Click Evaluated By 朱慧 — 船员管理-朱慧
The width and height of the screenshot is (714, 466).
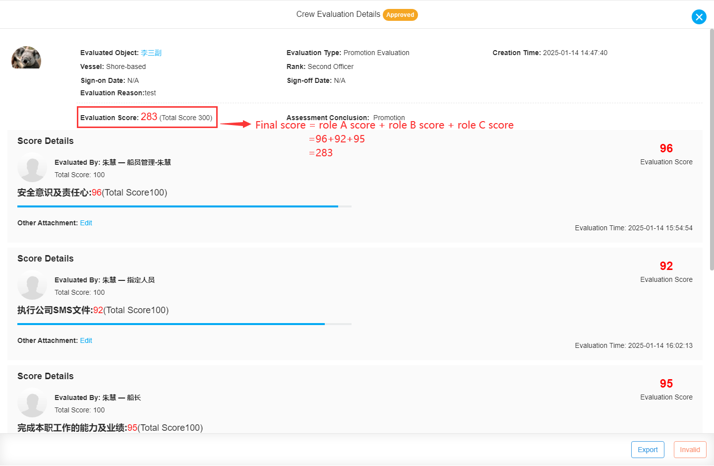pyautogui.click(x=113, y=162)
